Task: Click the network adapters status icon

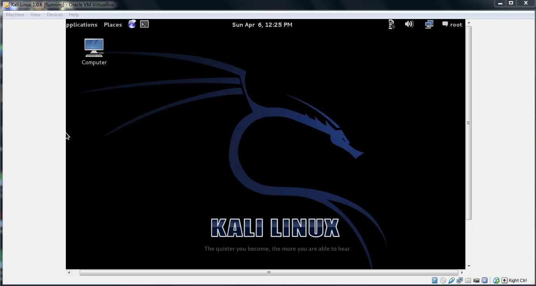Action: [x=459, y=280]
